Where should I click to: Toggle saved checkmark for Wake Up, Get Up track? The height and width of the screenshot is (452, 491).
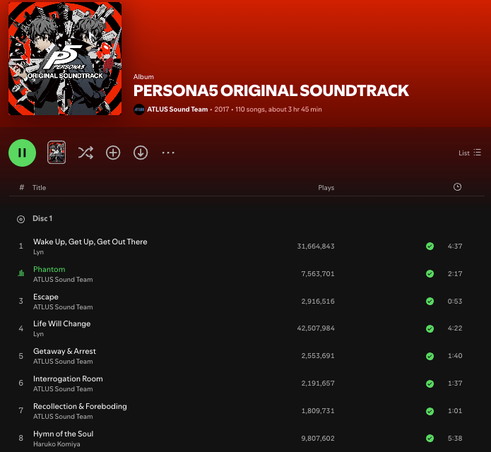coord(430,246)
